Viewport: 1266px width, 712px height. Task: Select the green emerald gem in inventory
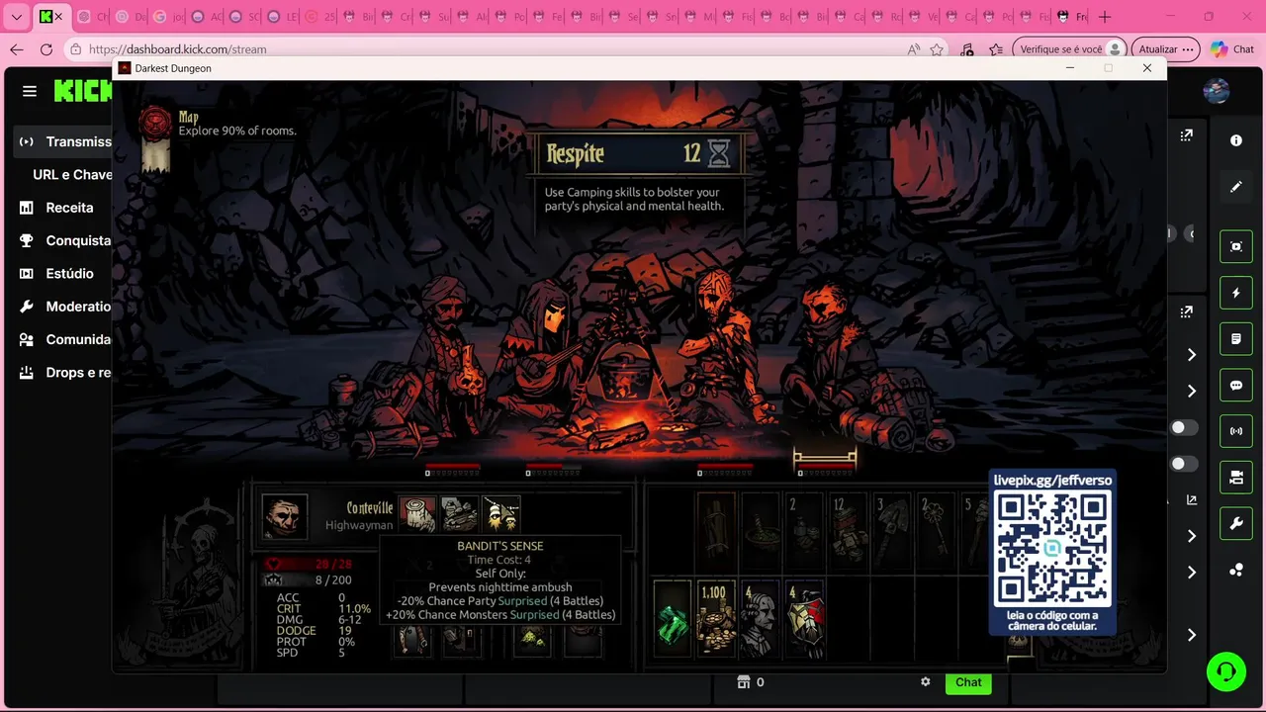(673, 620)
